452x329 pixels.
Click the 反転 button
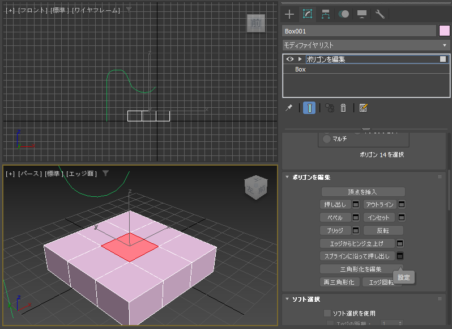pos(383,230)
